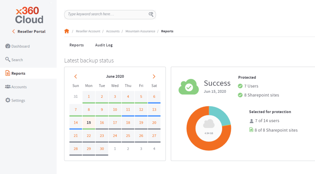Click the green Success cloud icon
Screen dimensions: 315x174
188,87
